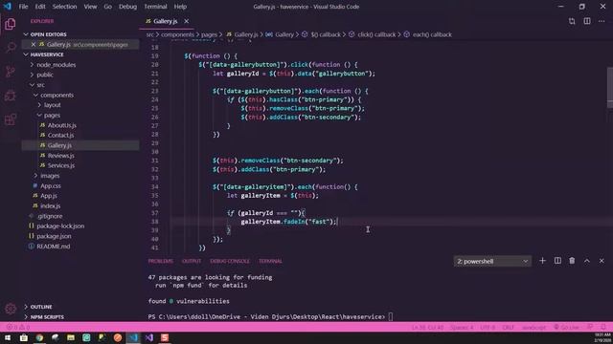Image resolution: width=613 pixels, height=344 pixels.
Task: Expand the layout folder
Action: point(52,105)
